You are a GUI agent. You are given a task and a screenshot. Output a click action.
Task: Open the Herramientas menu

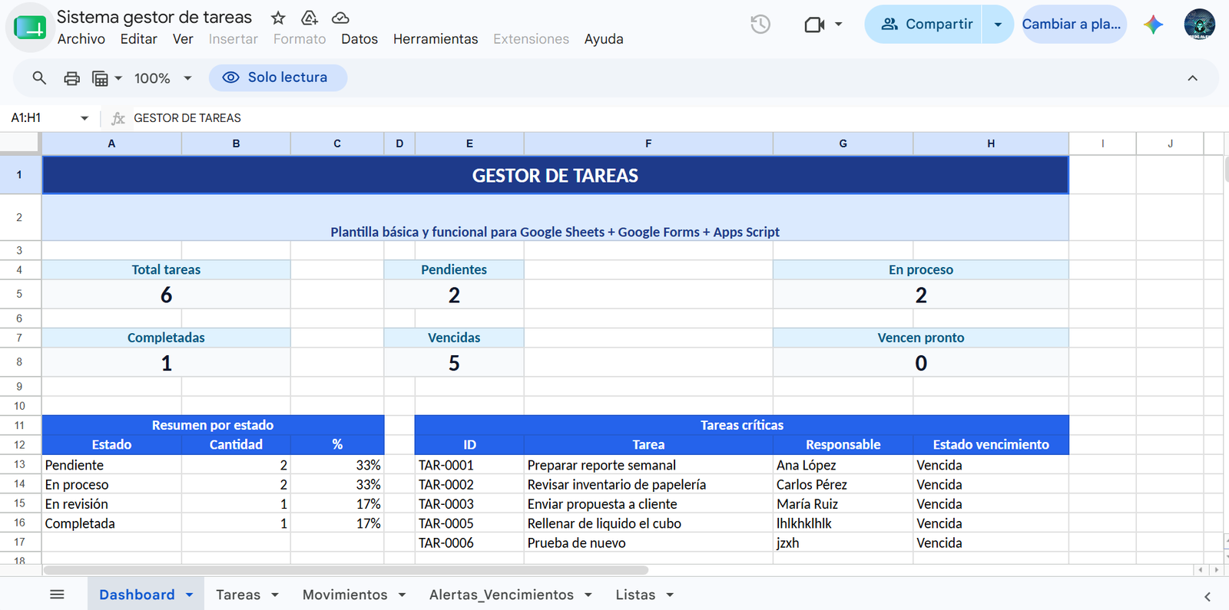[436, 39]
